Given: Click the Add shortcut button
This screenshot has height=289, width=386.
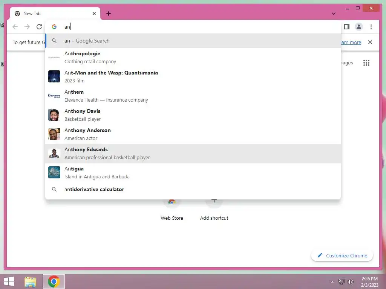Looking at the screenshot, I should pyautogui.click(x=214, y=210).
